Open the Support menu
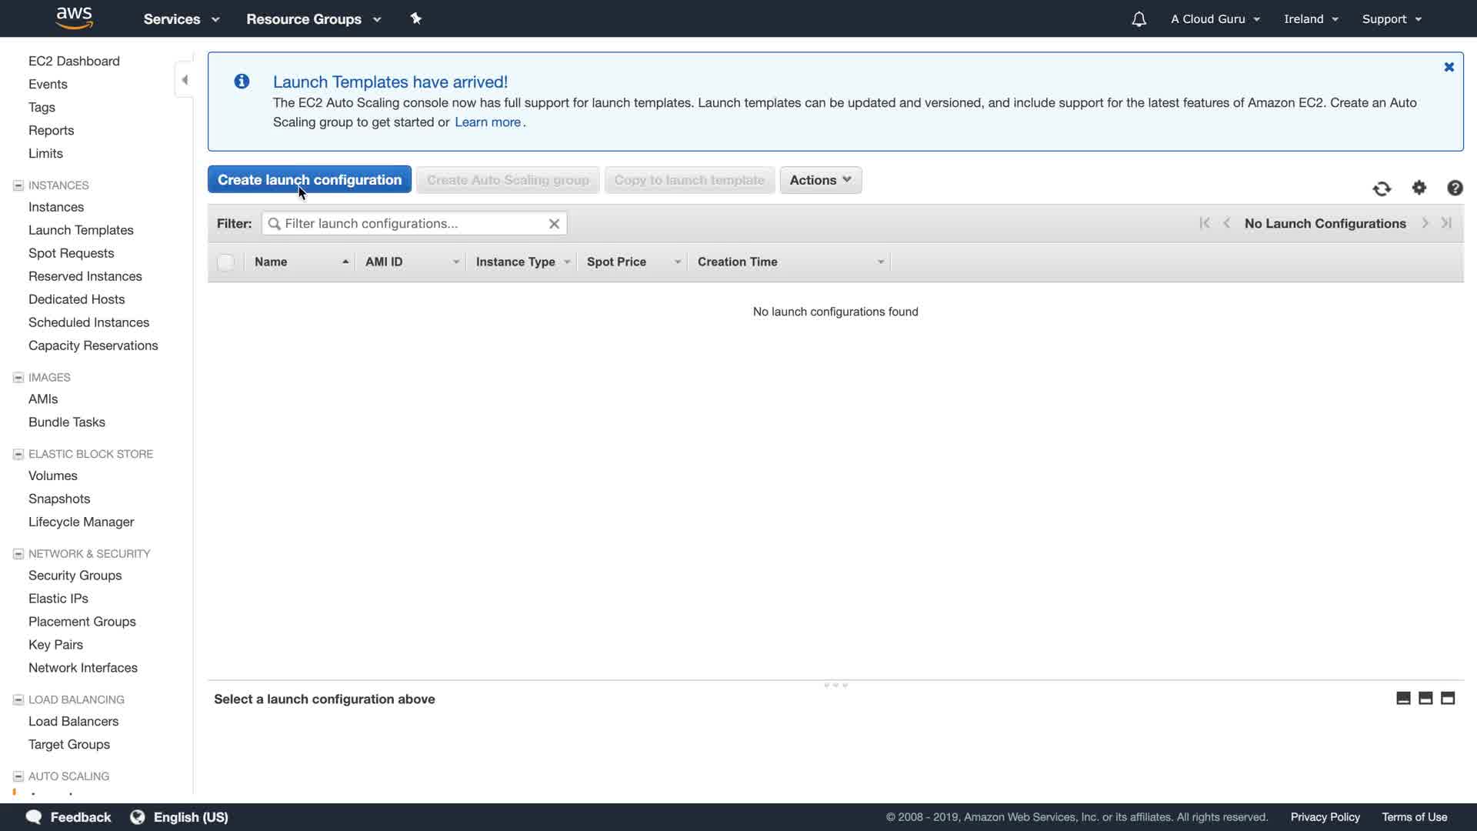Screen dimensions: 1477x831 (1392, 19)
